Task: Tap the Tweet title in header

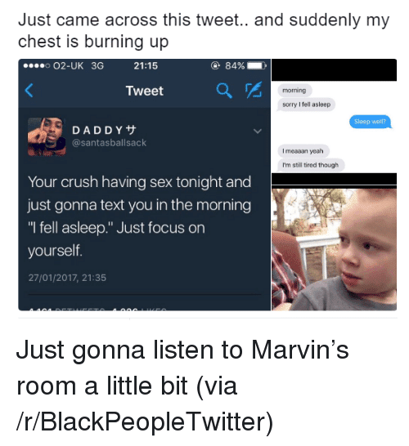Action: 145,91
